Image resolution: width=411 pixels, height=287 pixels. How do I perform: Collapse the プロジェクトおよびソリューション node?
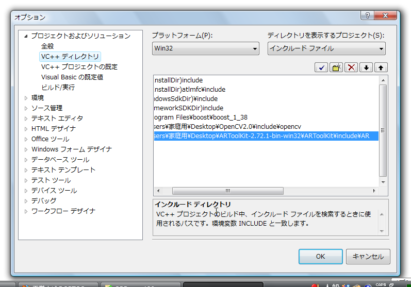click(25, 36)
